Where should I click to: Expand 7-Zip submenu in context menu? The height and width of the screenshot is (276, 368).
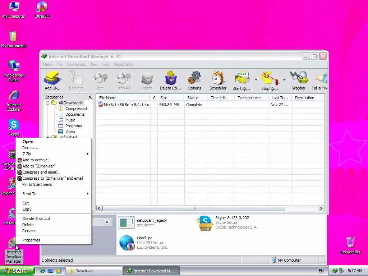pos(54,154)
